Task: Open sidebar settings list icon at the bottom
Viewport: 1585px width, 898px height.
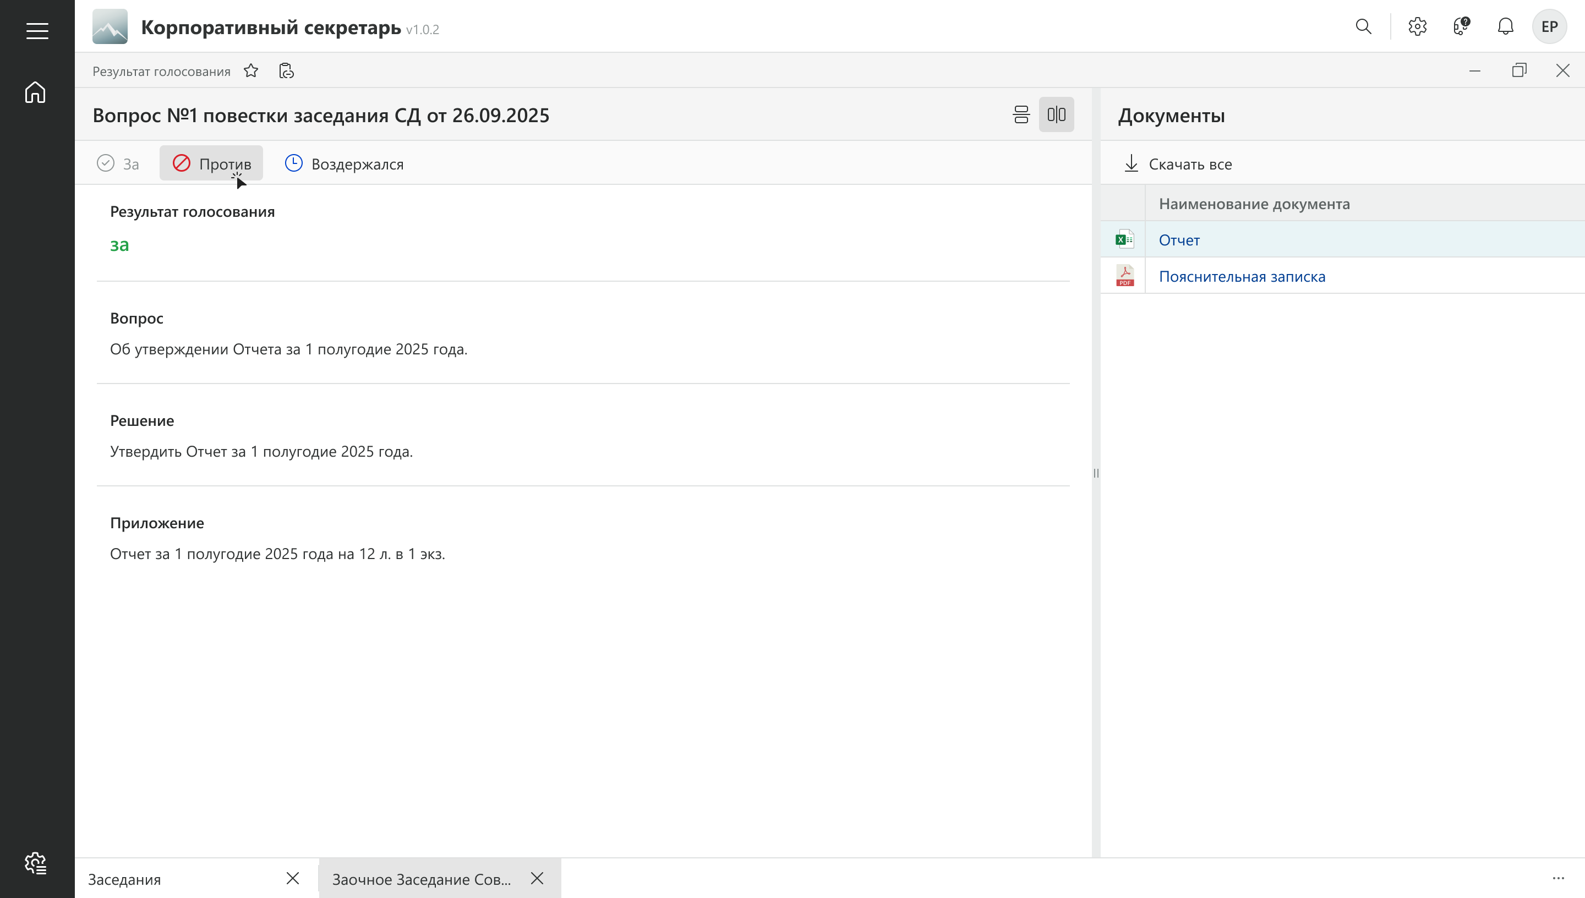Action: [35, 863]
